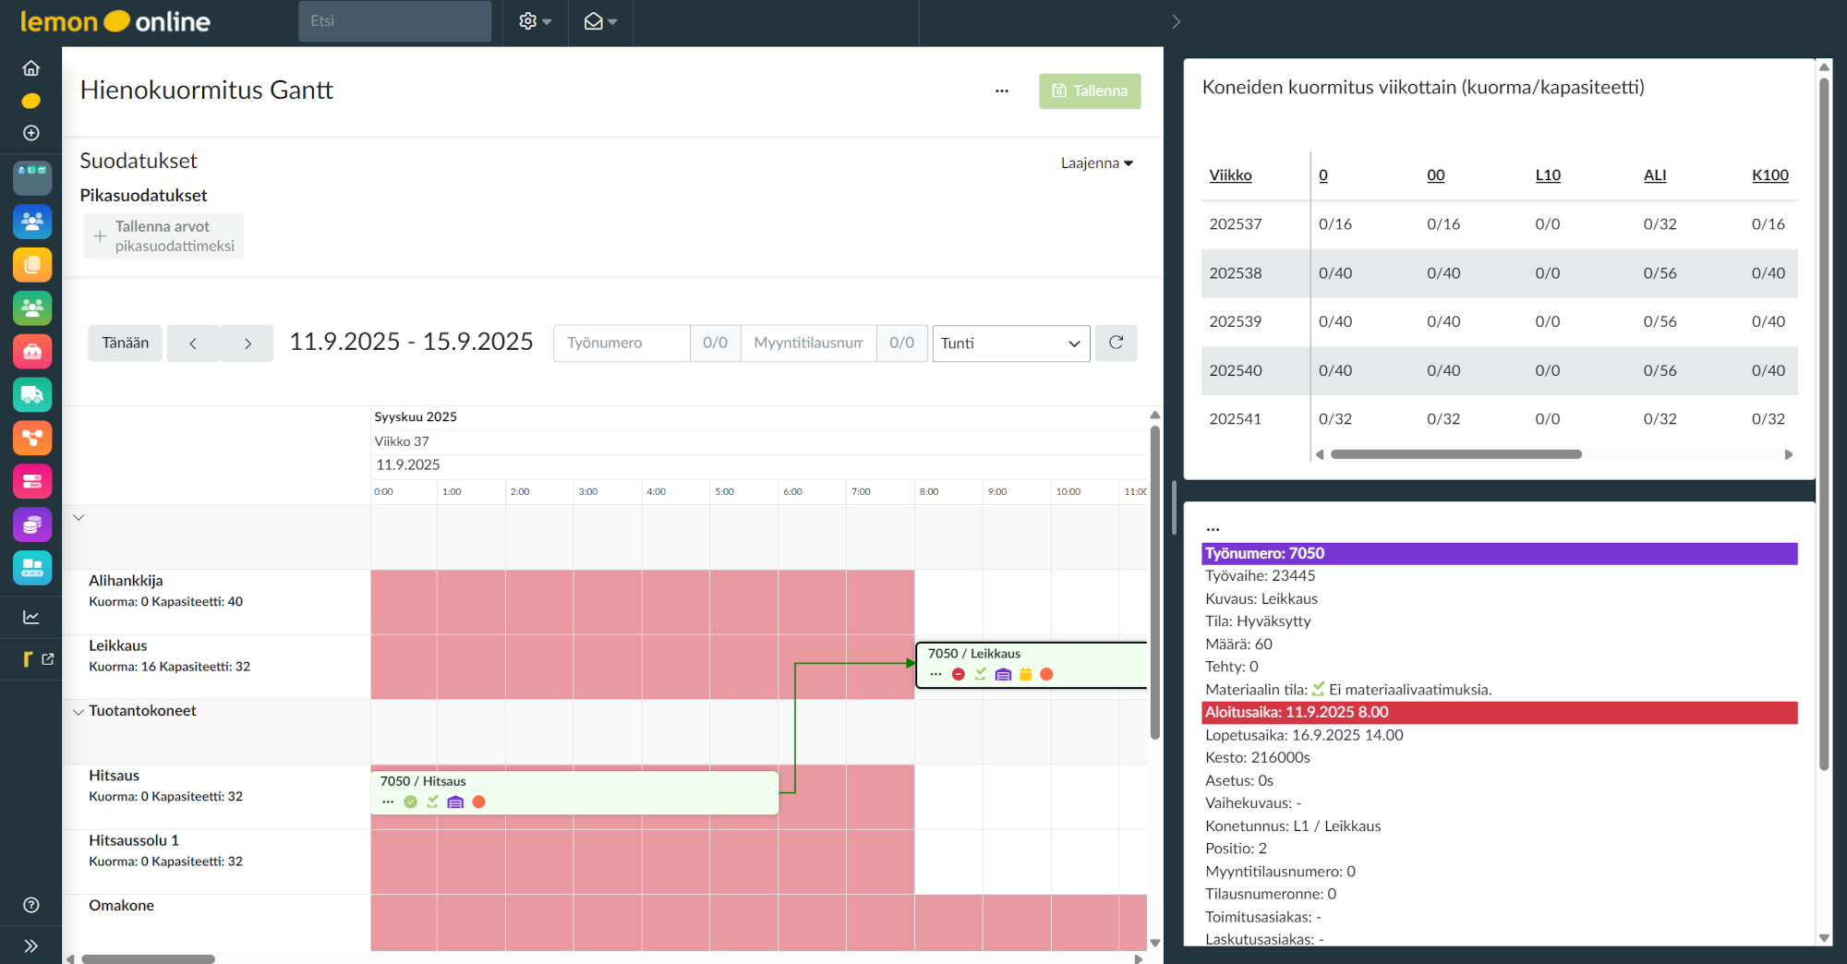
Task: Click purple warehouse icon on 7050 Hitsaus task
Action: [x=455, y=801]
